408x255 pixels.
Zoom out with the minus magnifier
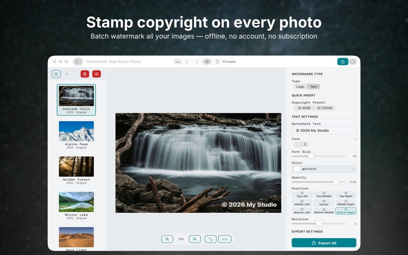[x=167, y=239]
